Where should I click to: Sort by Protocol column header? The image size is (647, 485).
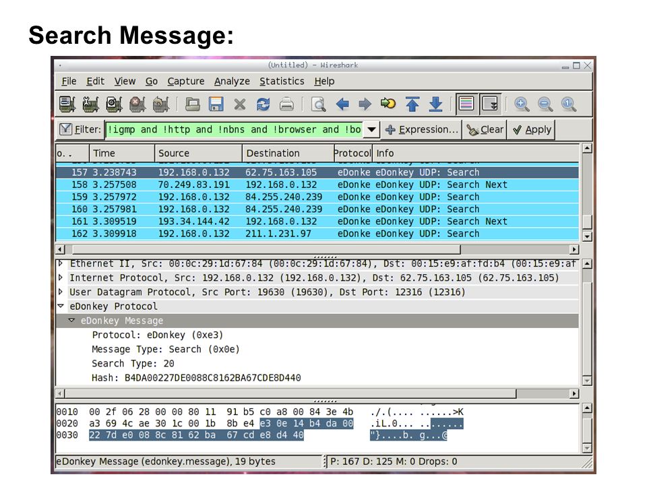tap(352, 153)
